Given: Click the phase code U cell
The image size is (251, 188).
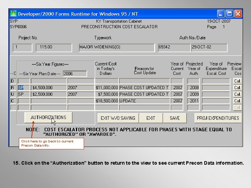Looking at the screenshot, I should point(13,94).
